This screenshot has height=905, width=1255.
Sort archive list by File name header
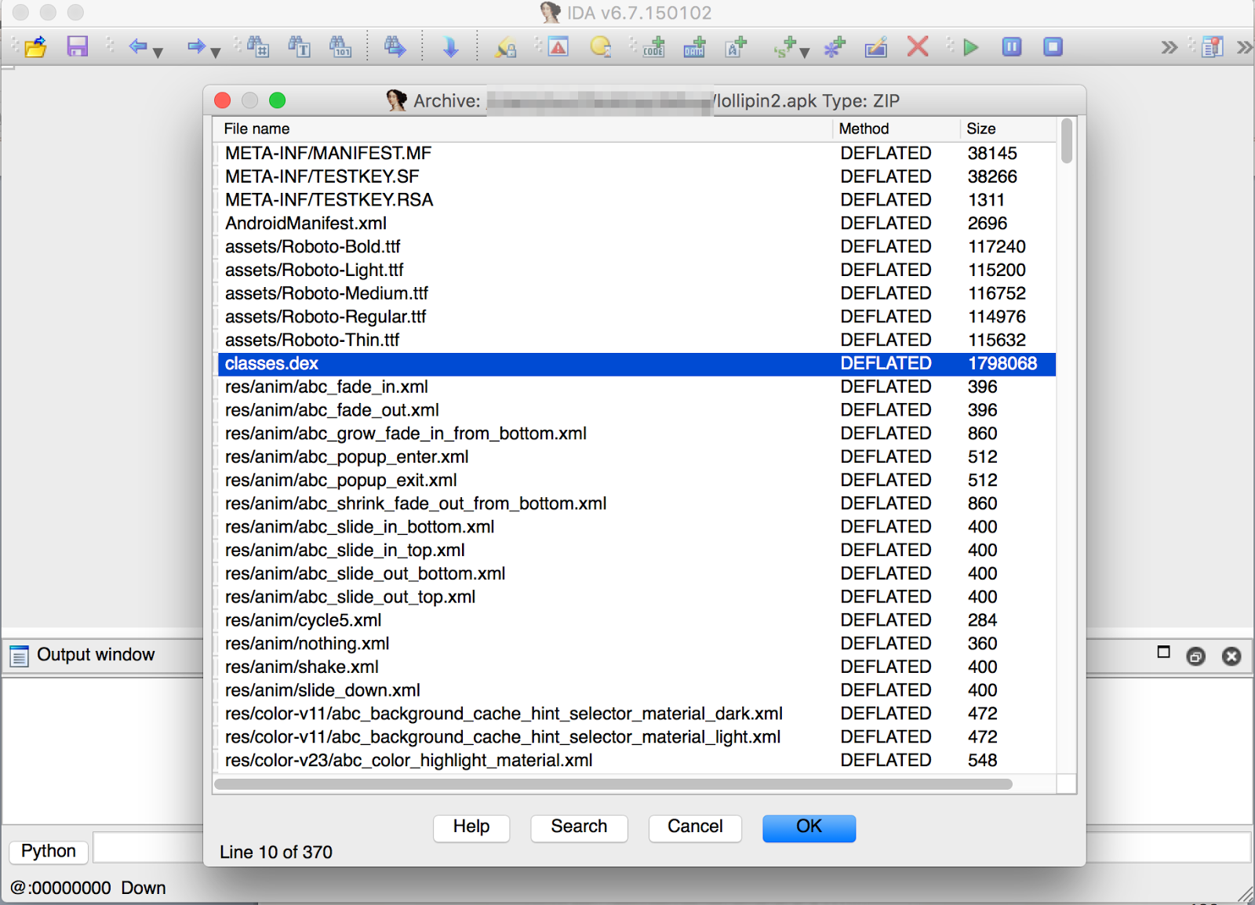coord(522,129)
